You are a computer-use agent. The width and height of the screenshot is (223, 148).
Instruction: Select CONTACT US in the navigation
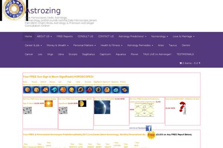[x=106, y=36]
